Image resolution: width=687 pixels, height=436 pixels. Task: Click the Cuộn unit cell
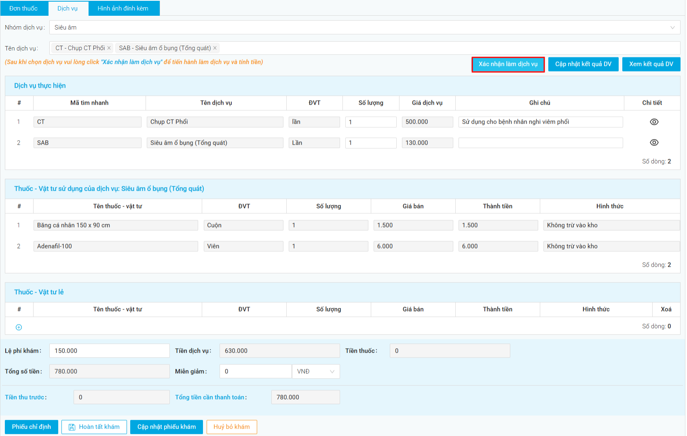(243, 225)
